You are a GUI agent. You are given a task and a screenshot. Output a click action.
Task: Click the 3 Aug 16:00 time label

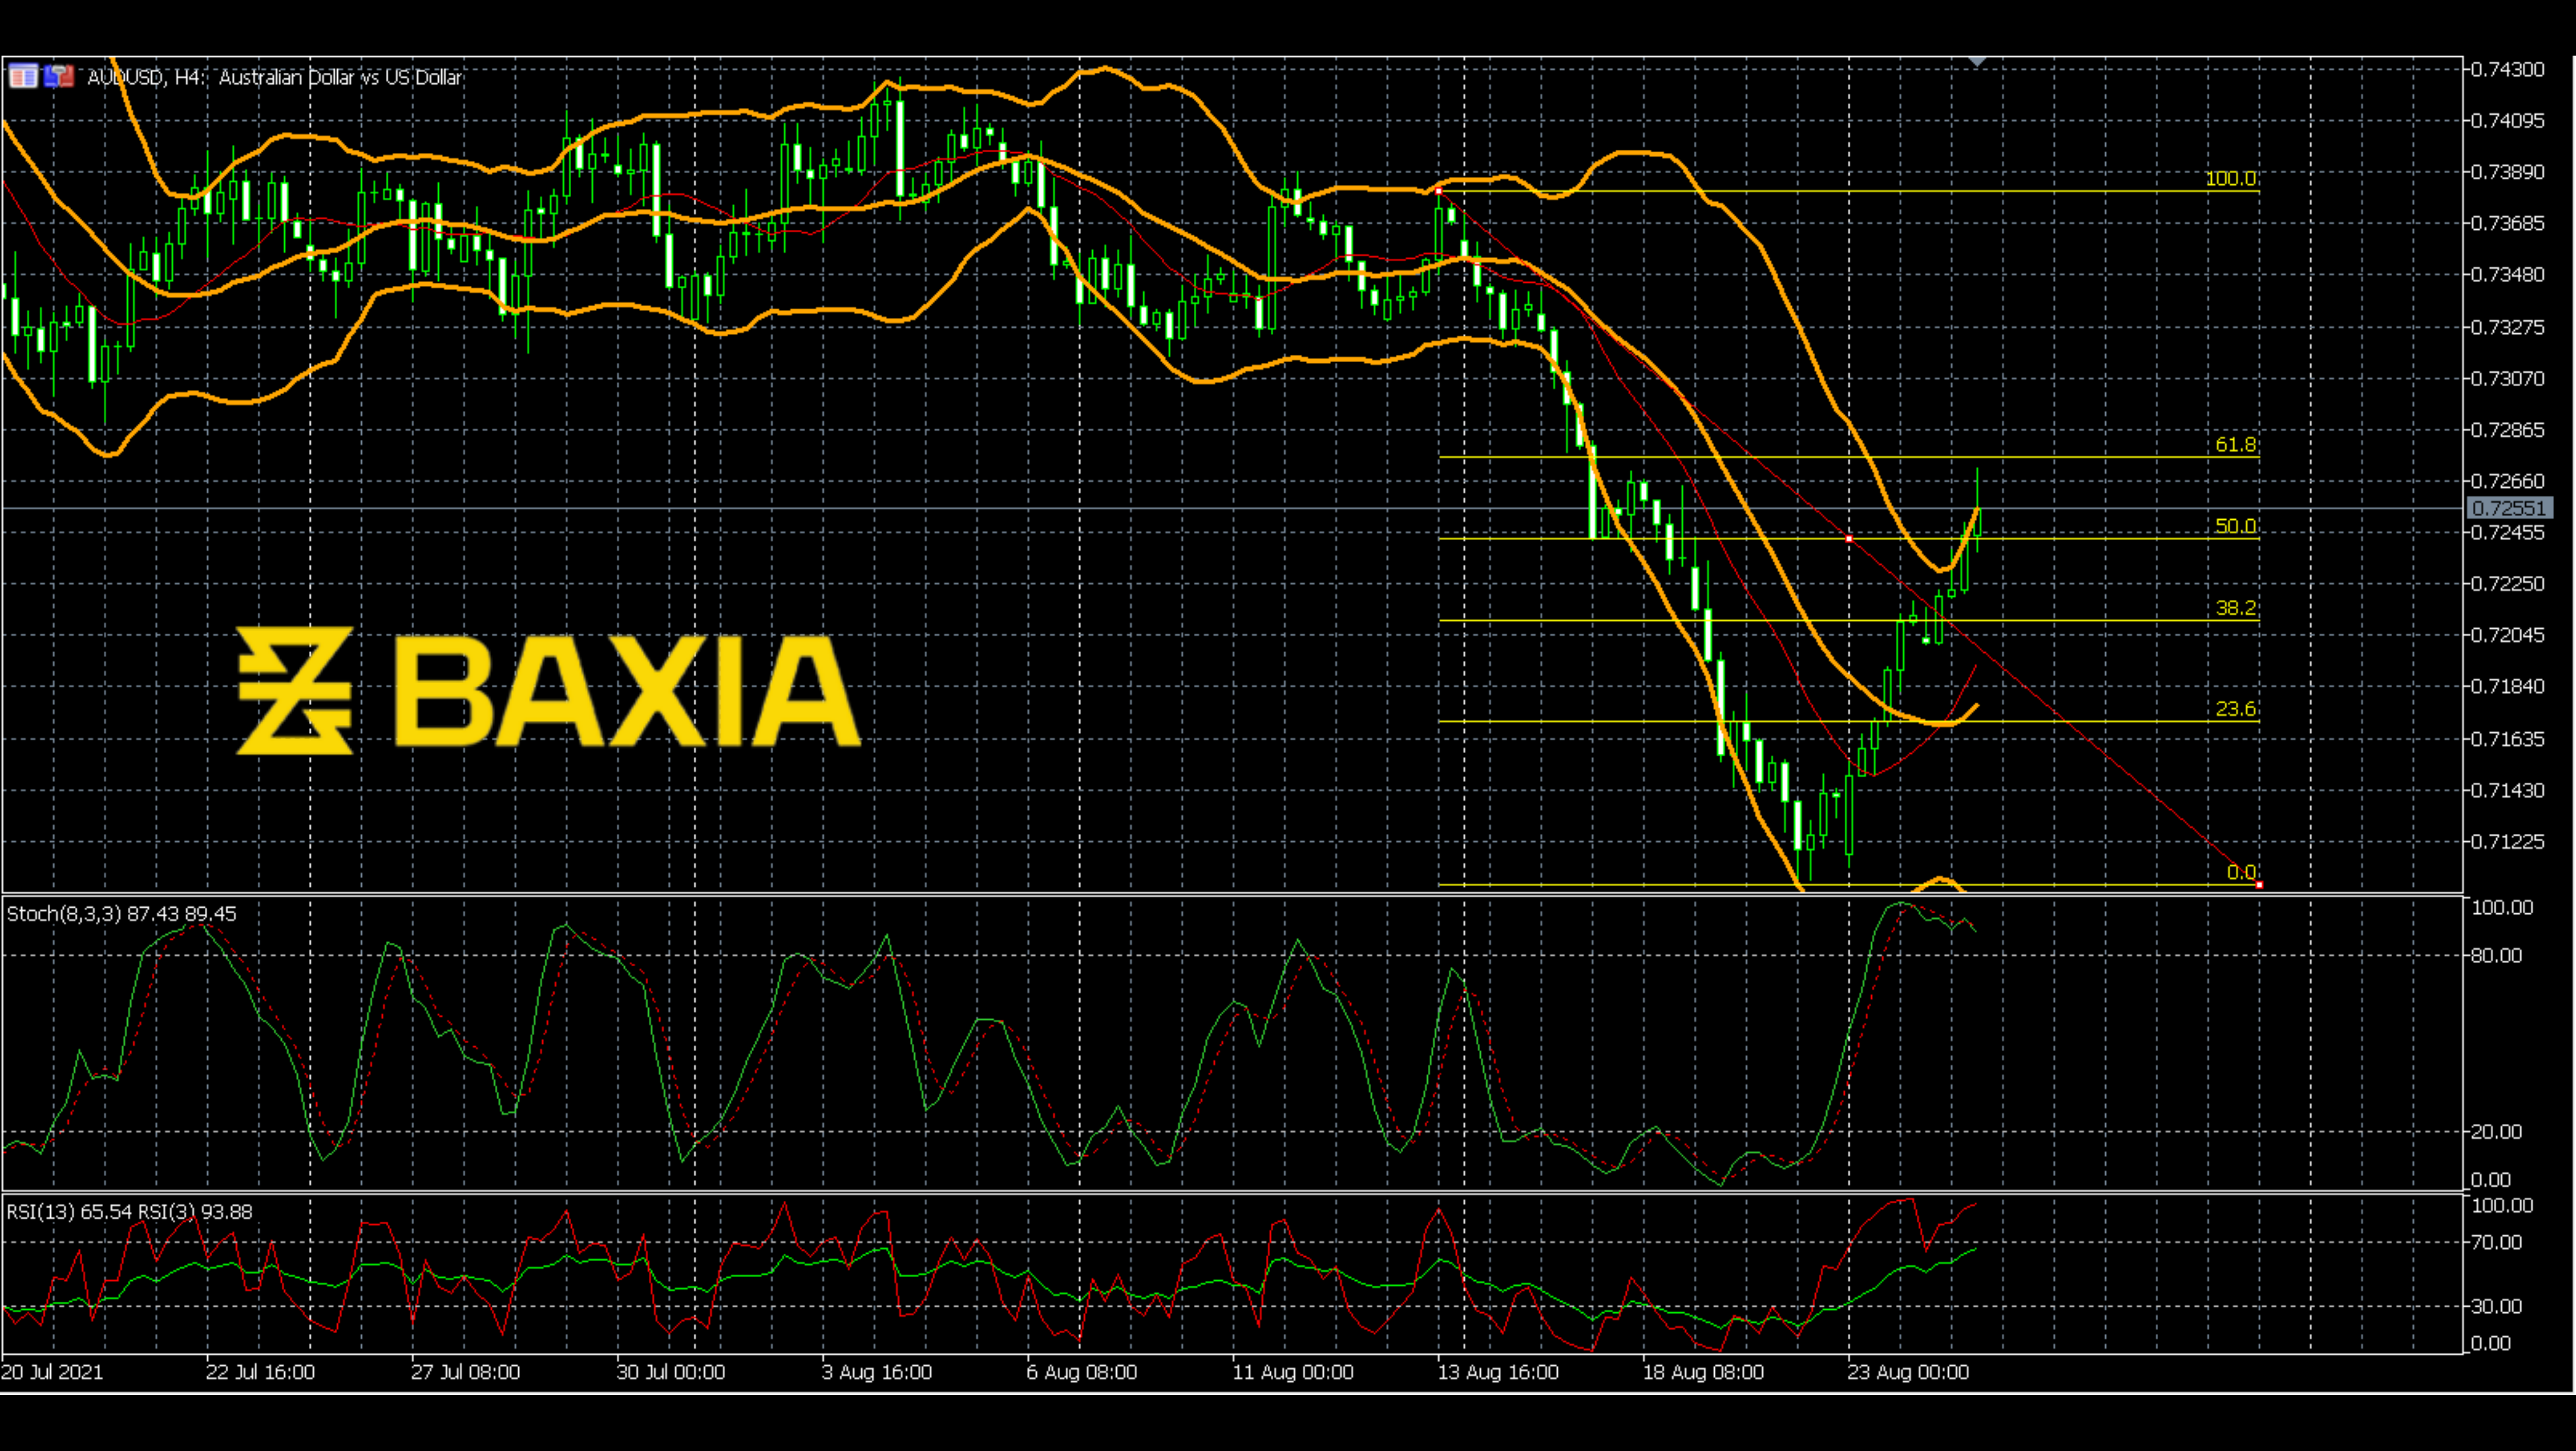pyautogui.click(x=877, y=1372)
